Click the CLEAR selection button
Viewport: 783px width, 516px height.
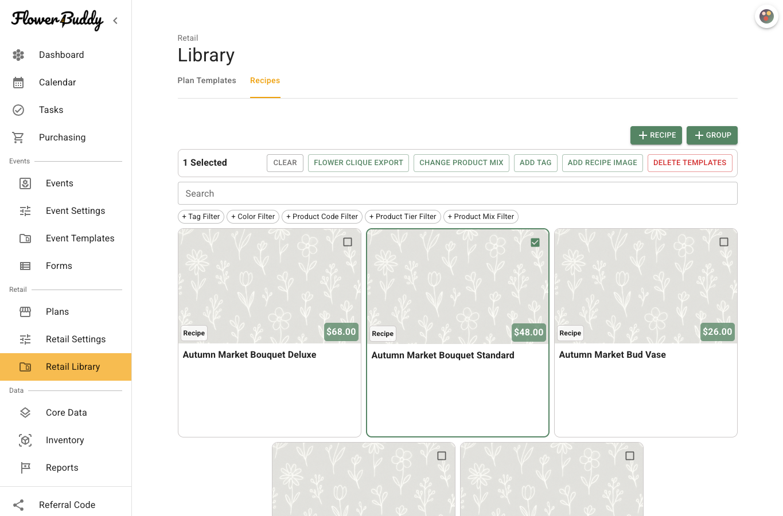pyautogui.click(x=285, y=163)
